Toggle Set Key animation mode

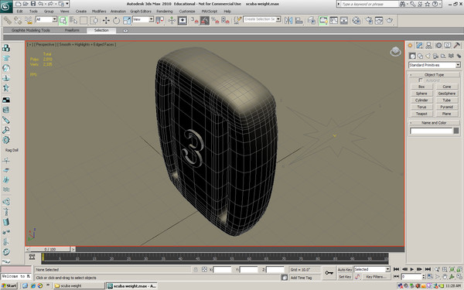coord(345,277)
